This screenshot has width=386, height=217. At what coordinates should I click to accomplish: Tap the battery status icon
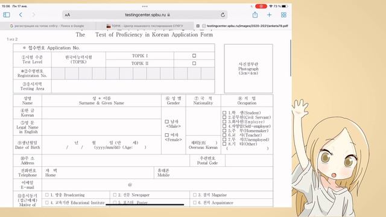(x=285, y=6)
